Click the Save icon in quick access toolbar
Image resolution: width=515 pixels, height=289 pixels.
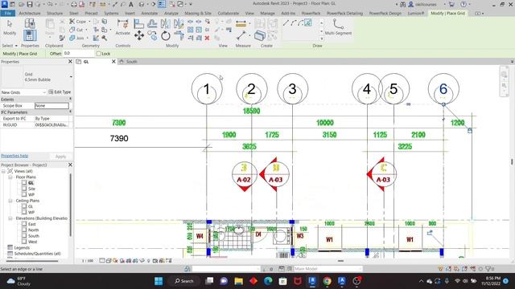(x=30, y=4)
